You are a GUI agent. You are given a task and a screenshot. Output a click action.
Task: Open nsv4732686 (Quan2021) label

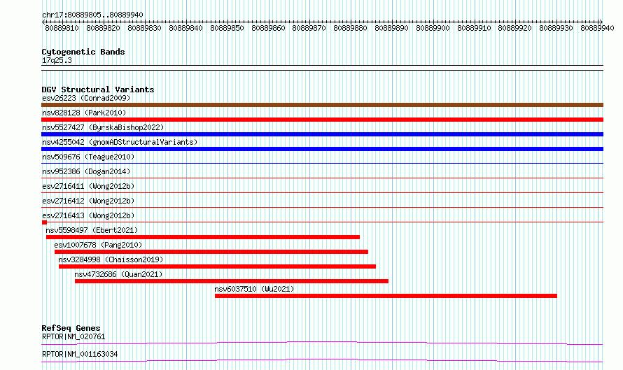pos(118,274)
